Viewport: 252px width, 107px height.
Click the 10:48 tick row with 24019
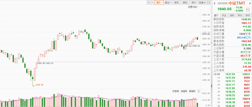(232, 74)
